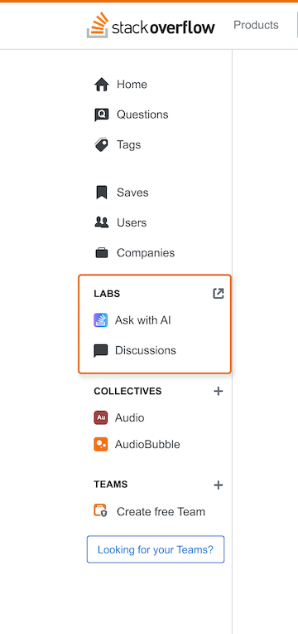Click the Saves bookmark icon
Screen dimensions: 298x634
point(102,193)
